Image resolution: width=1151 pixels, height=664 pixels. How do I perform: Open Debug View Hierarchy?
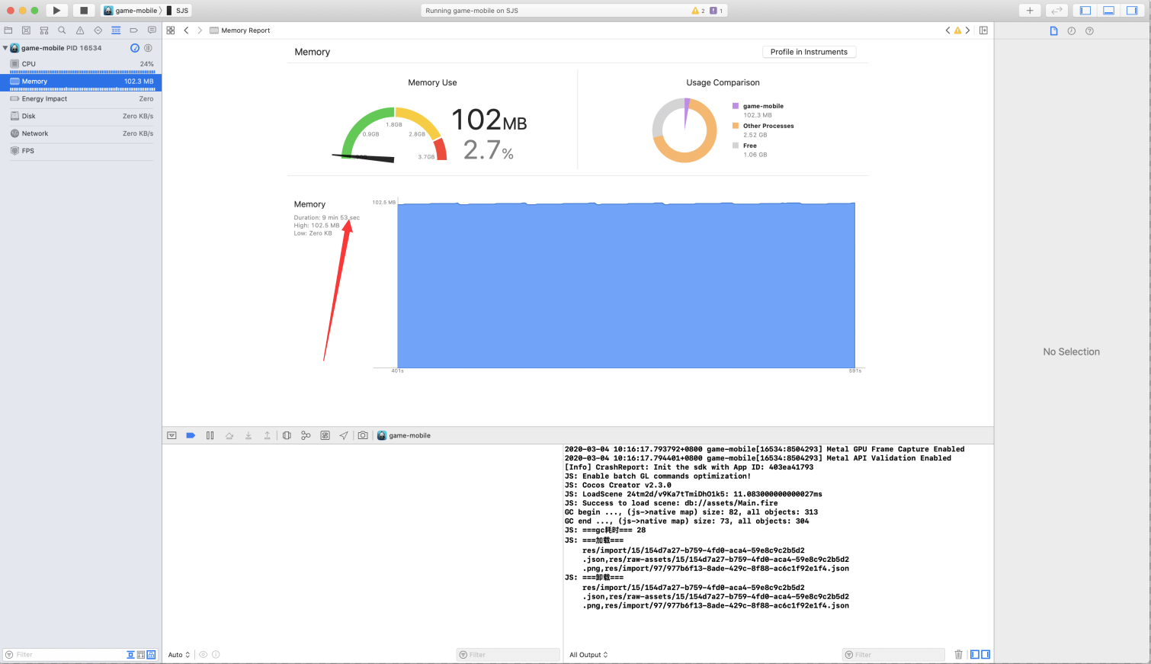287,435
